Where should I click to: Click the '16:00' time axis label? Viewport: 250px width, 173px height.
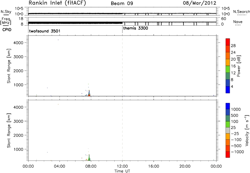coord(153,166)
